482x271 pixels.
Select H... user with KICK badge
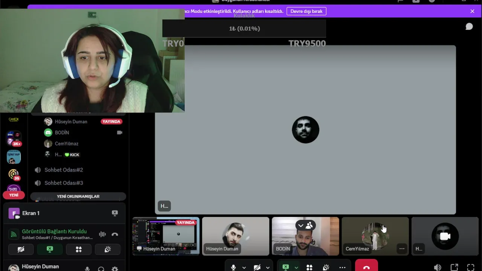[62, 154]
